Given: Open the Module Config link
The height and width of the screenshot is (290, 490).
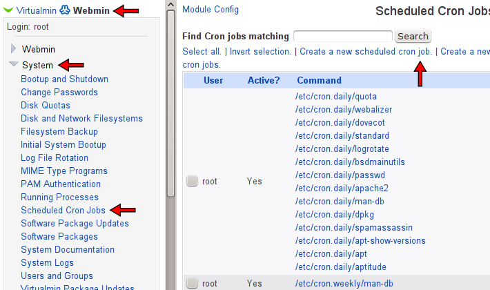Looking at the screenshot, I should click(x=210, y=10).
